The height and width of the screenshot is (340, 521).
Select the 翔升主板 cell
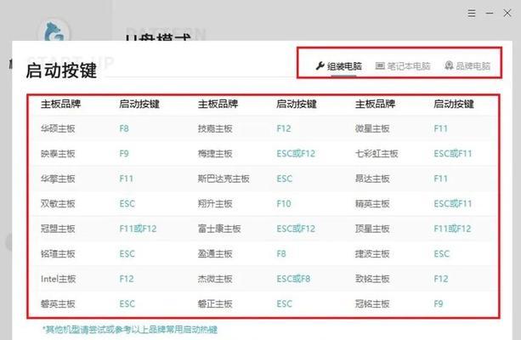pyautogui.click(x=215, y=204)
